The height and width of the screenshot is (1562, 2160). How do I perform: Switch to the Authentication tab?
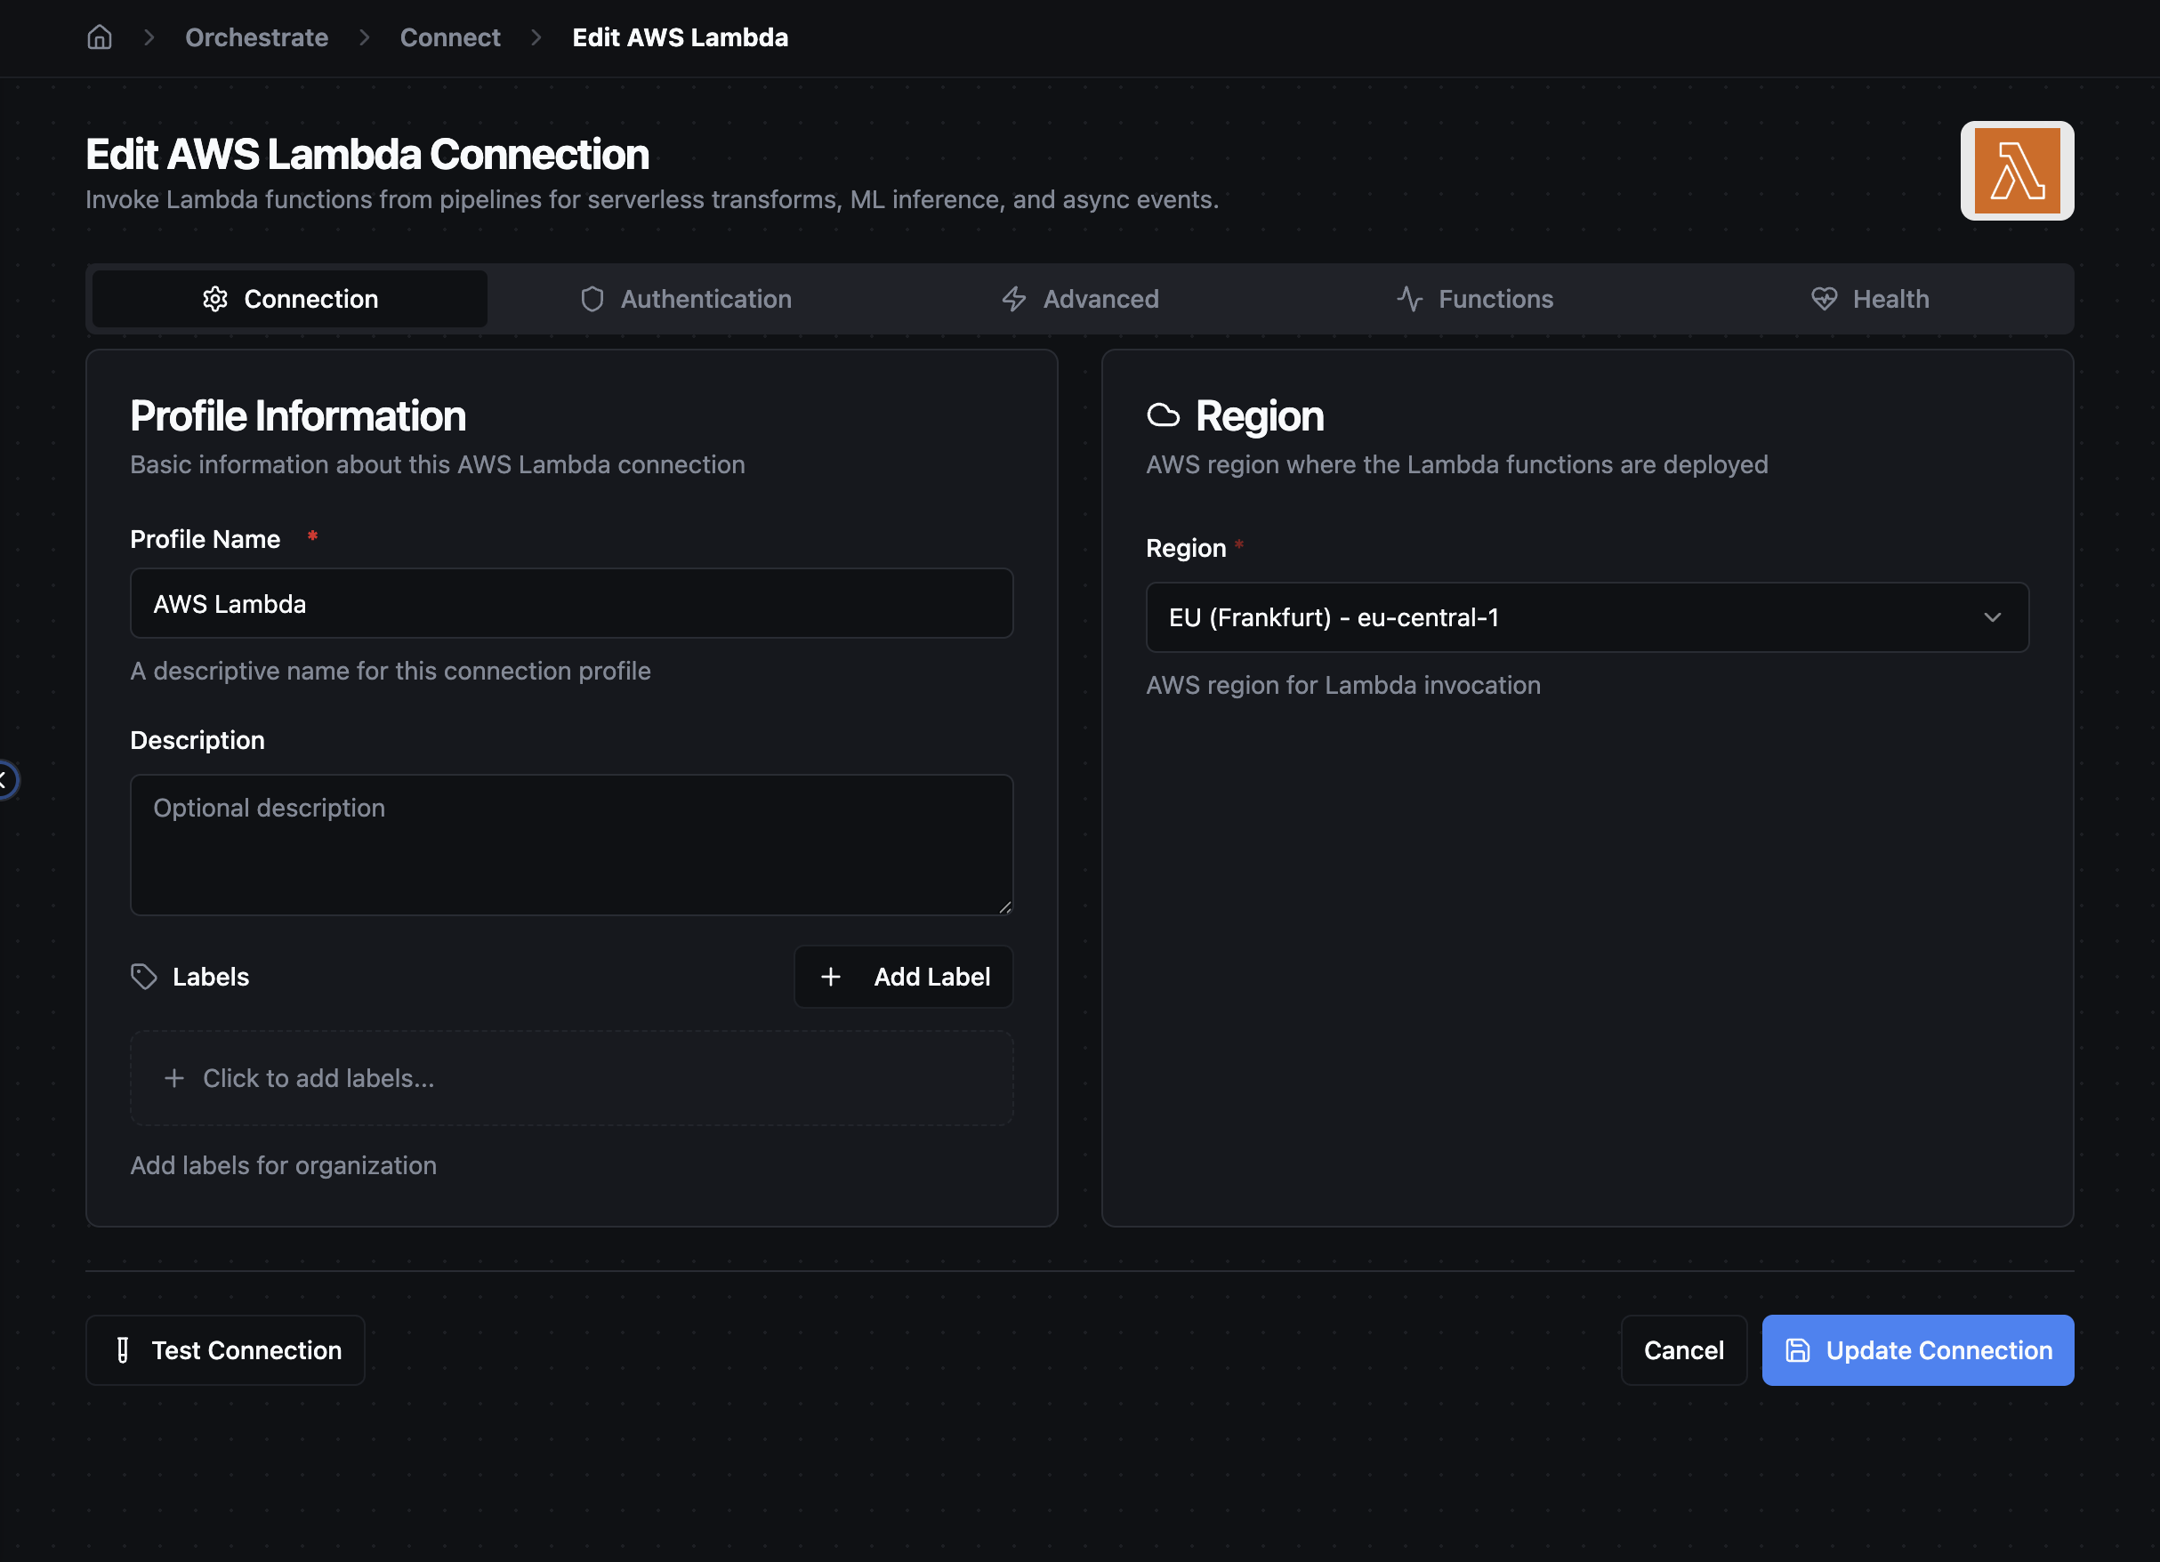[x=686, y=299]
